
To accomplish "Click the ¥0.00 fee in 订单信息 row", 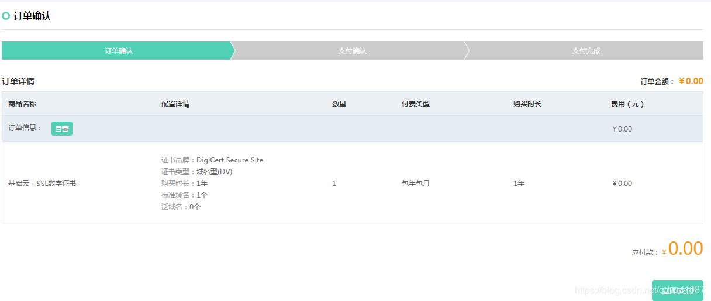I will (x=622, y=129).
